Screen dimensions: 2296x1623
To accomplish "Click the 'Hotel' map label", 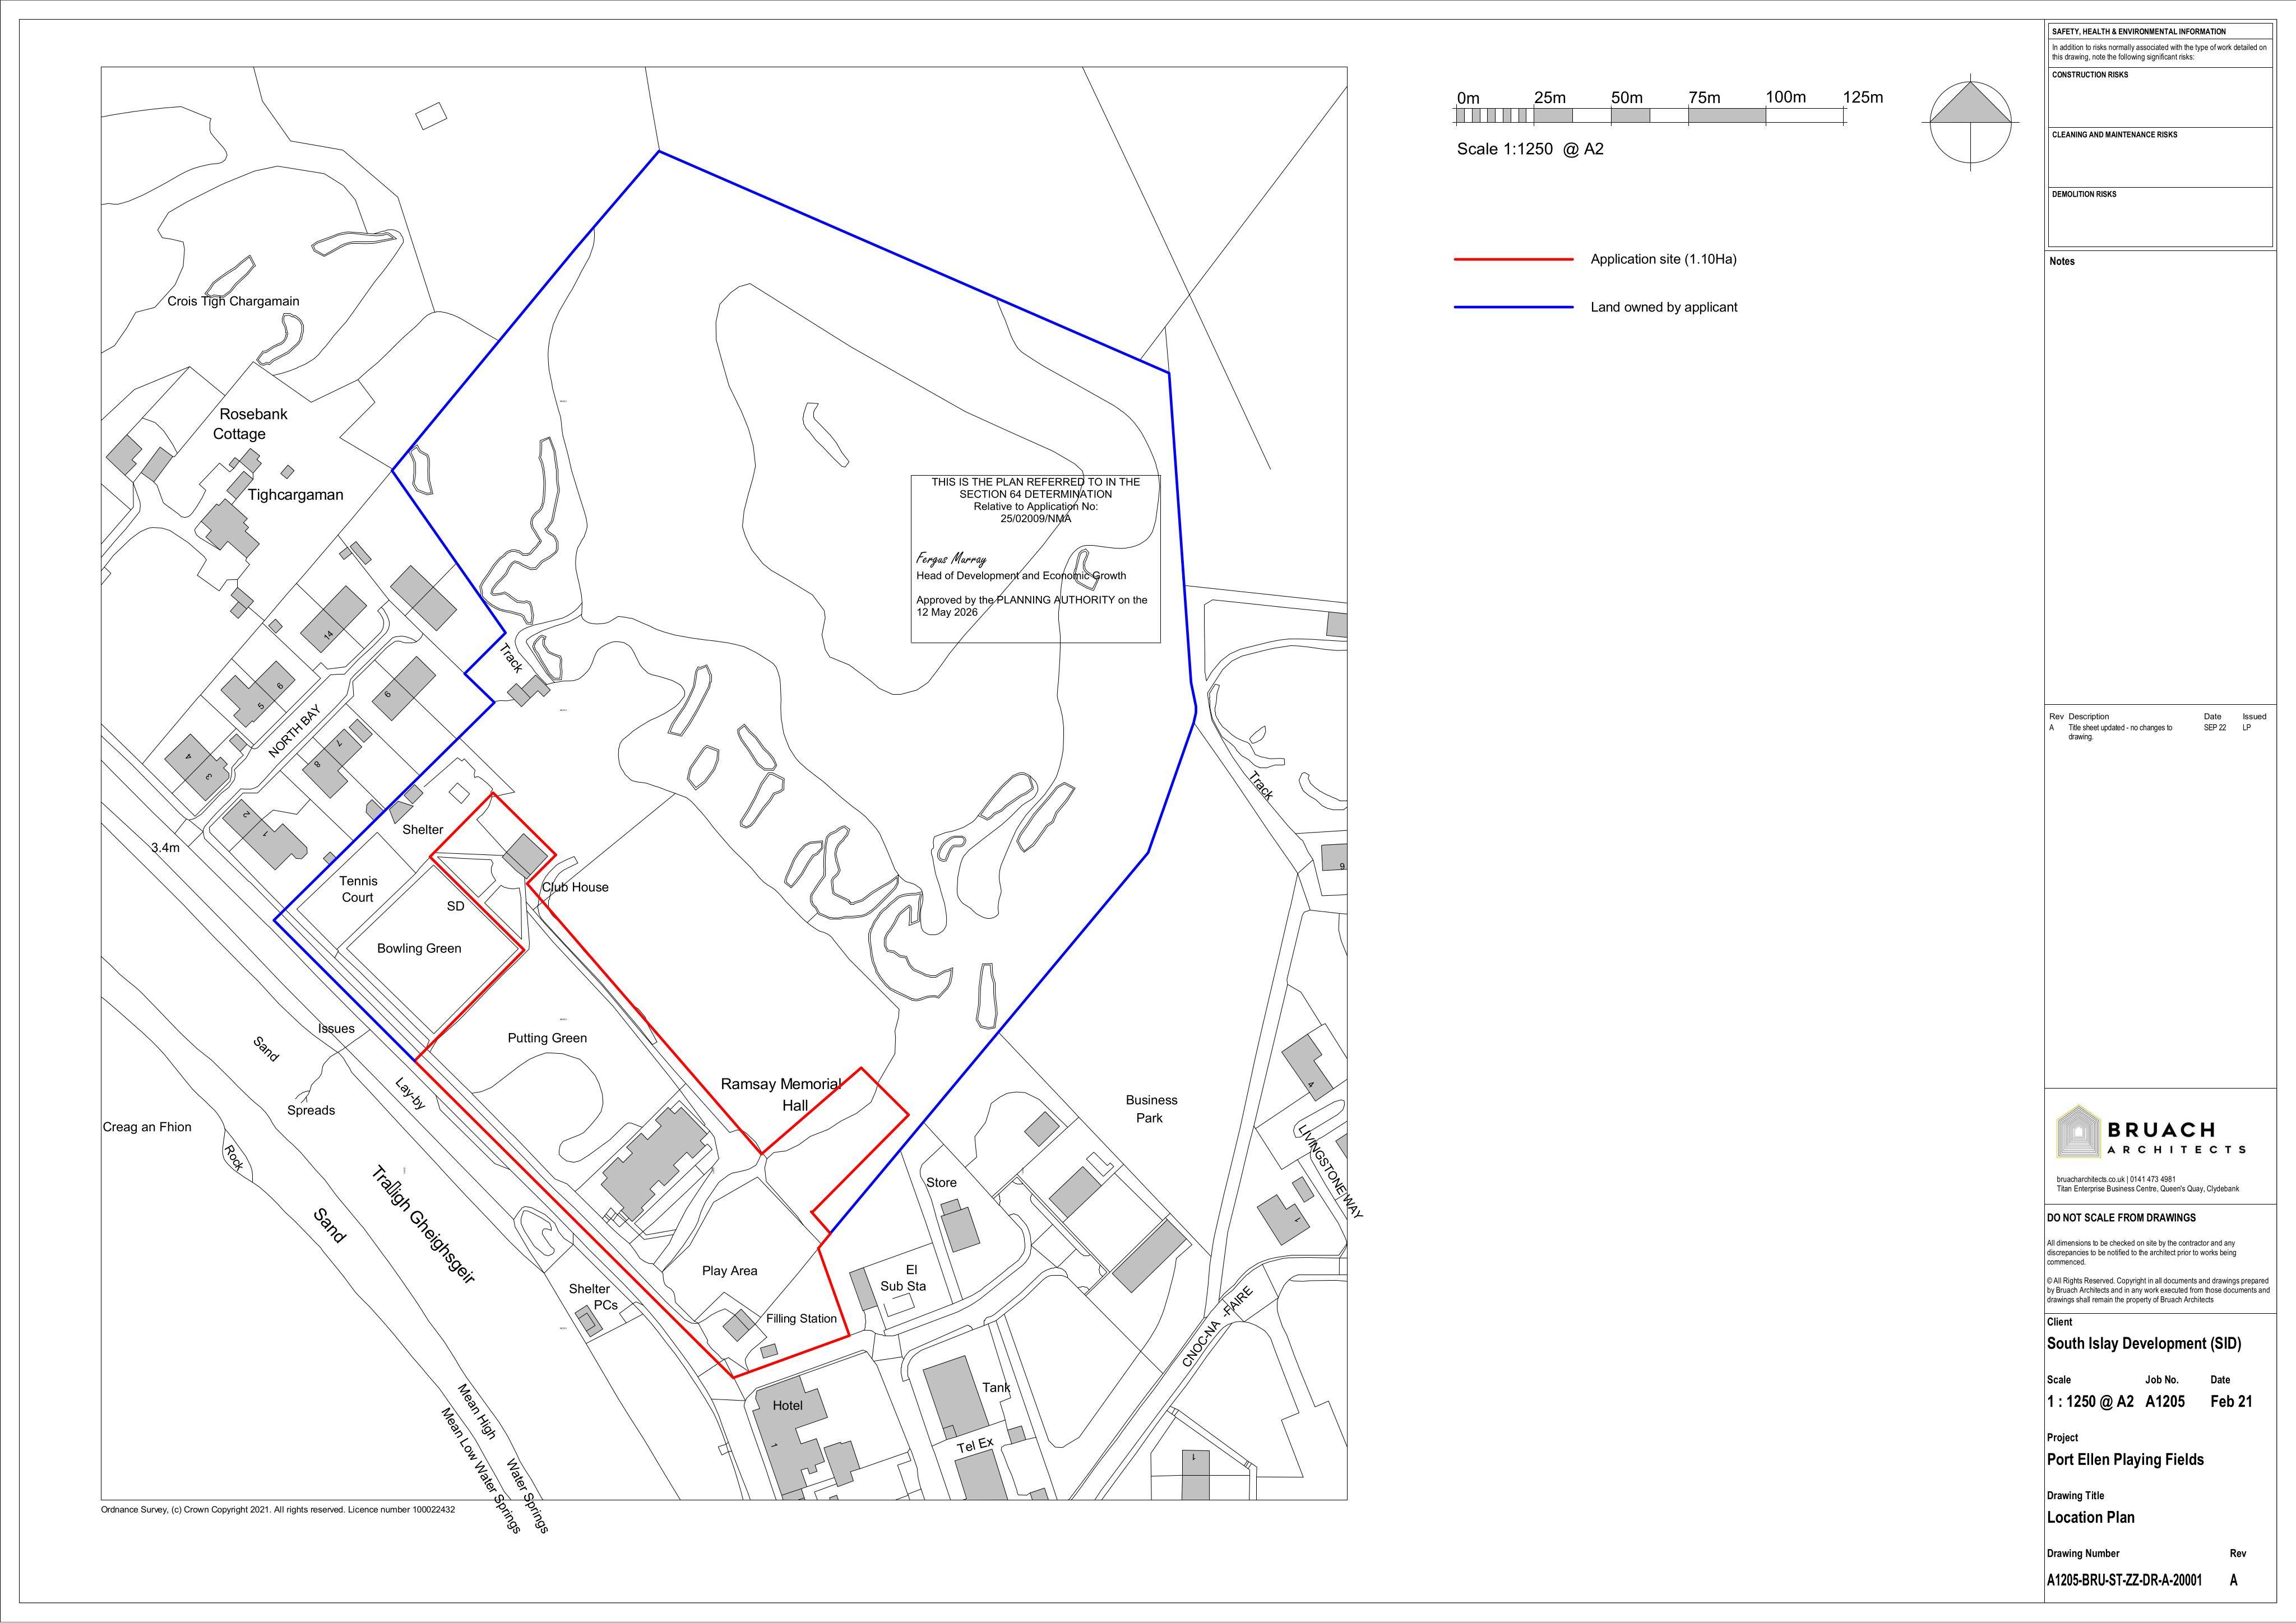I will tap(787, 1406).
